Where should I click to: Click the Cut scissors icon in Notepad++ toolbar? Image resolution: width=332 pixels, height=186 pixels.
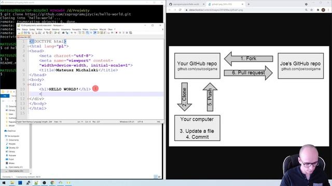click(44, 33)
